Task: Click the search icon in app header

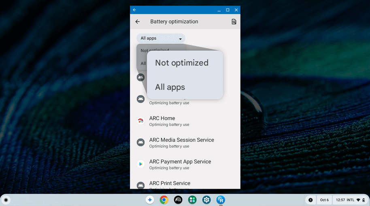Action: coord(234,22)
